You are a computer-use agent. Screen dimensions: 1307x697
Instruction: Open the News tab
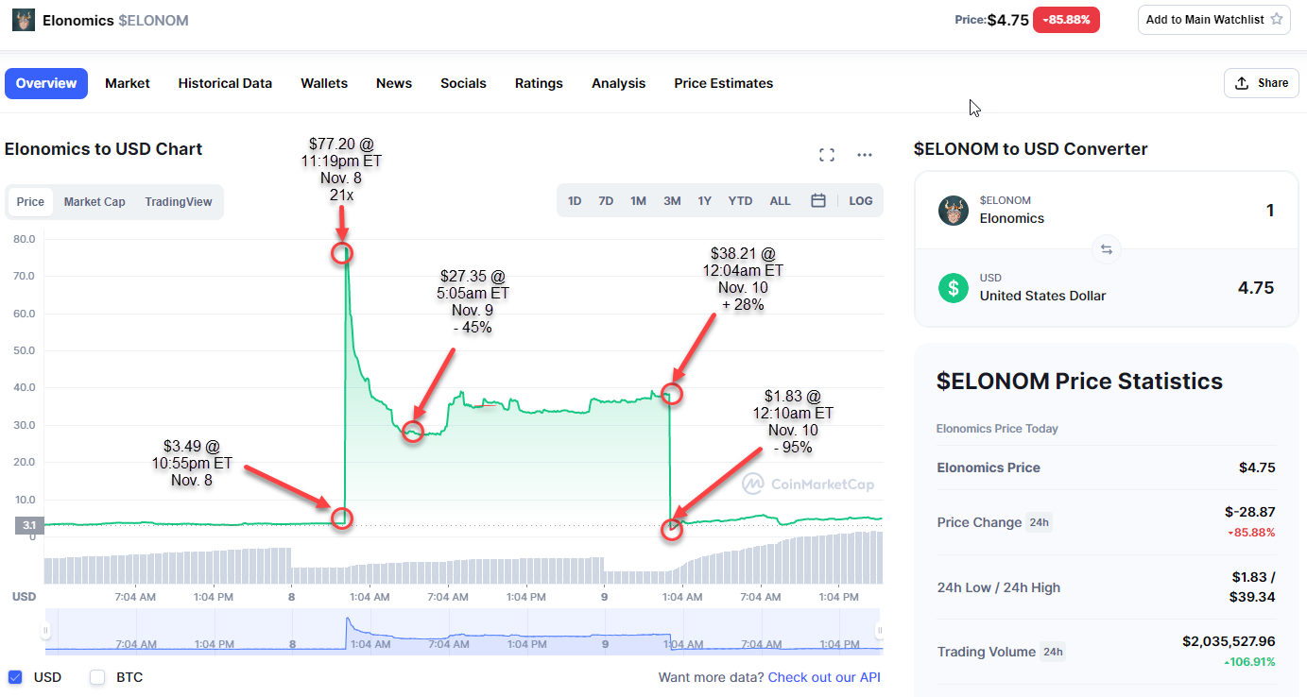[394, 83]
